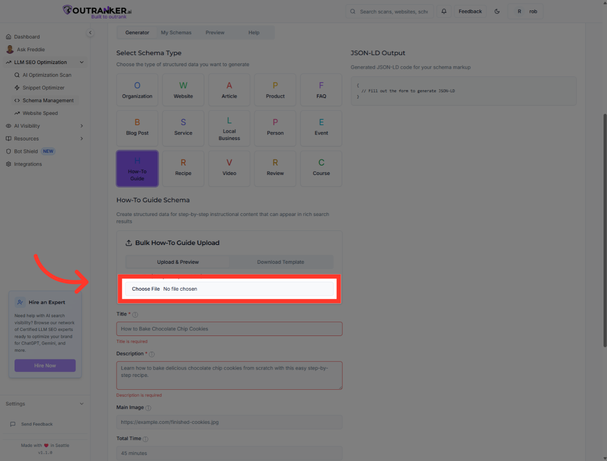This screenshot has width=607, height=461.
Task: Select the Person schema type
Action: point(275,128)
